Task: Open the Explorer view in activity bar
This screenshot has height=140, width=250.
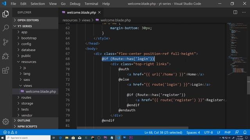Action: click(x=5, y=14)
